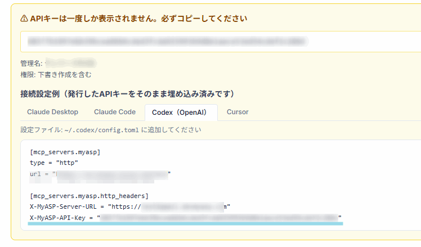The width and height of the screenshot is (421, 247).
Task: Click the warning triangle icon
Action: [x=24, y=19]
